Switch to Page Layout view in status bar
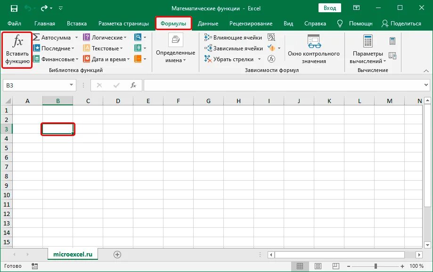 pos(318,266)
